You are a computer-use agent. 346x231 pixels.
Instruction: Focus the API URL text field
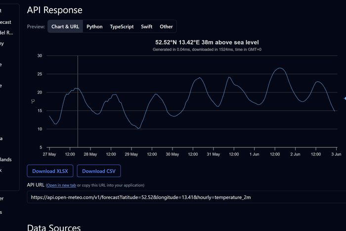pyautogui.click(x=183, y=197)
